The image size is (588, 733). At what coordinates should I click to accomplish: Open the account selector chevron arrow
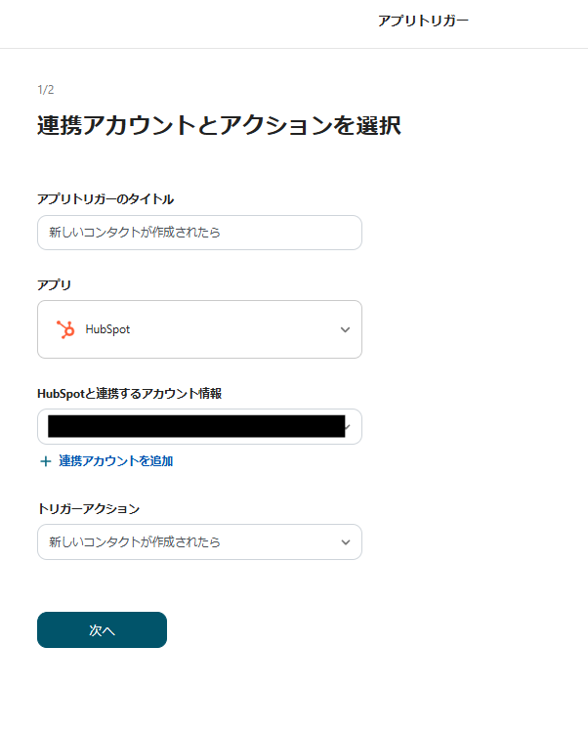[349, 427]
